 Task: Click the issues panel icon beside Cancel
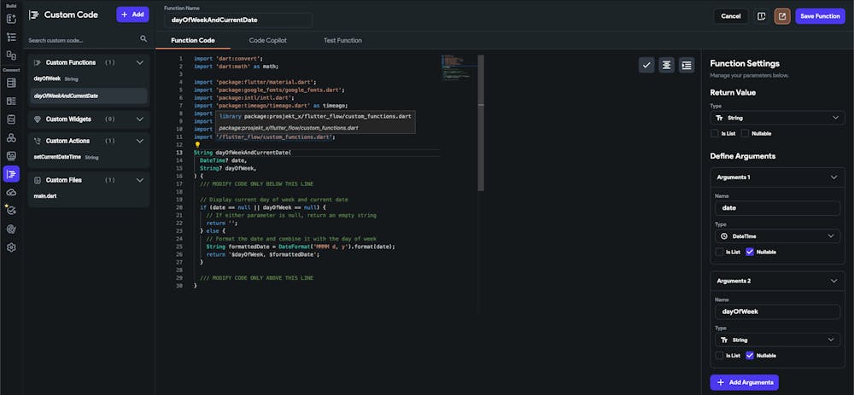coord(760,16)
